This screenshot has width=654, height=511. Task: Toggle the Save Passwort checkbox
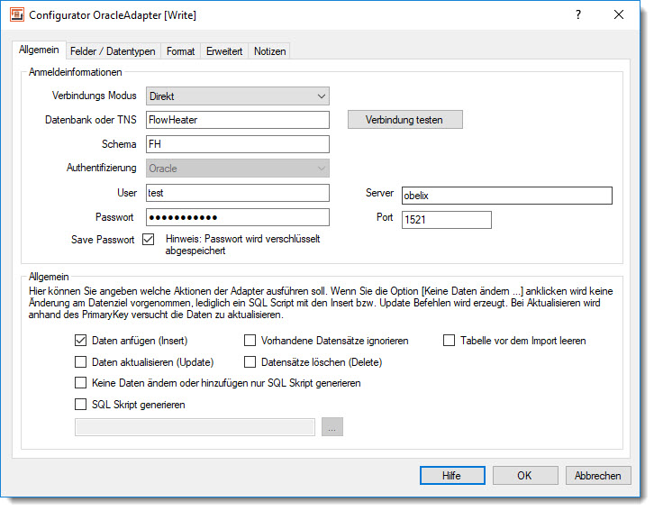pyautogui.click(x=149, y=240)
